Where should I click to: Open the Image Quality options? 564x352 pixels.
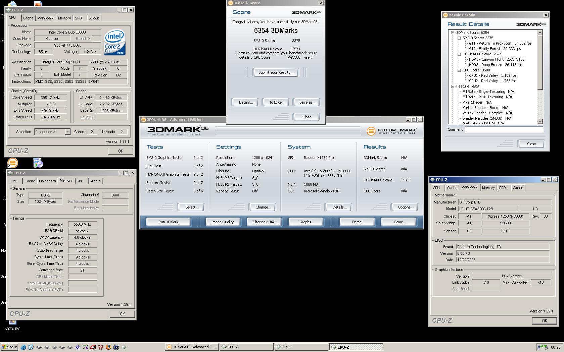(x=224, y=222)
